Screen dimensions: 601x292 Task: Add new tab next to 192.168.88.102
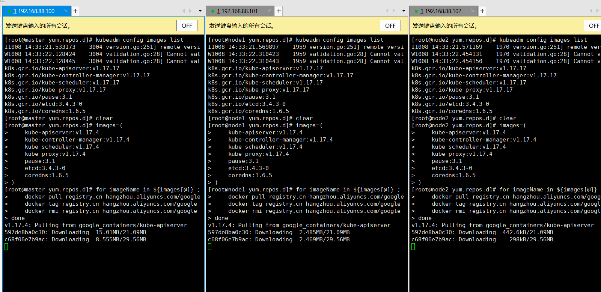(482, 11)
